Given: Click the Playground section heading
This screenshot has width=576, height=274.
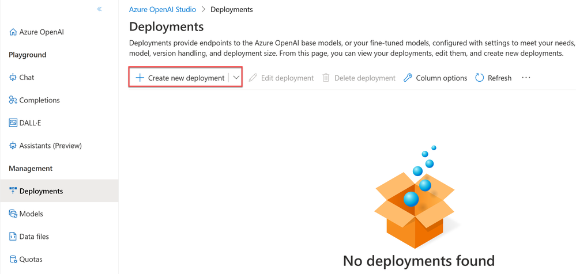Looking at the screenshot, I should 28,55.
